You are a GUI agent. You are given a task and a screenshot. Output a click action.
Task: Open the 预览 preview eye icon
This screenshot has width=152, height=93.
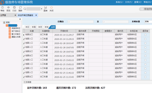click(x=8, y=8)
